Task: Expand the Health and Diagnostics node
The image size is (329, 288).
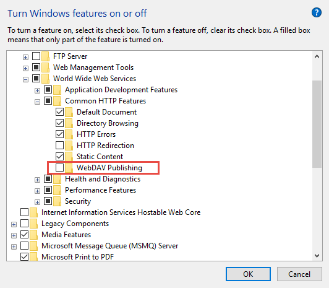Action: (x=37, y=180)
